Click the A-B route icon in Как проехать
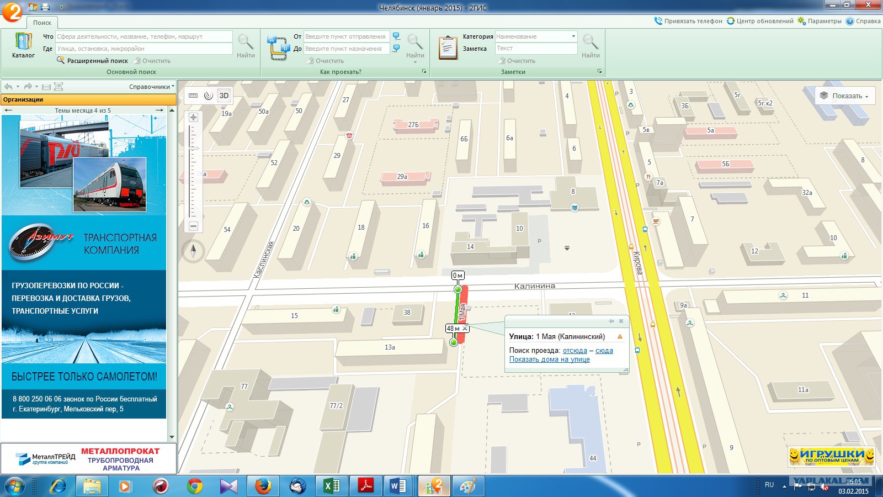This screenshot has height=497, width=883. (x=278, y=47)
